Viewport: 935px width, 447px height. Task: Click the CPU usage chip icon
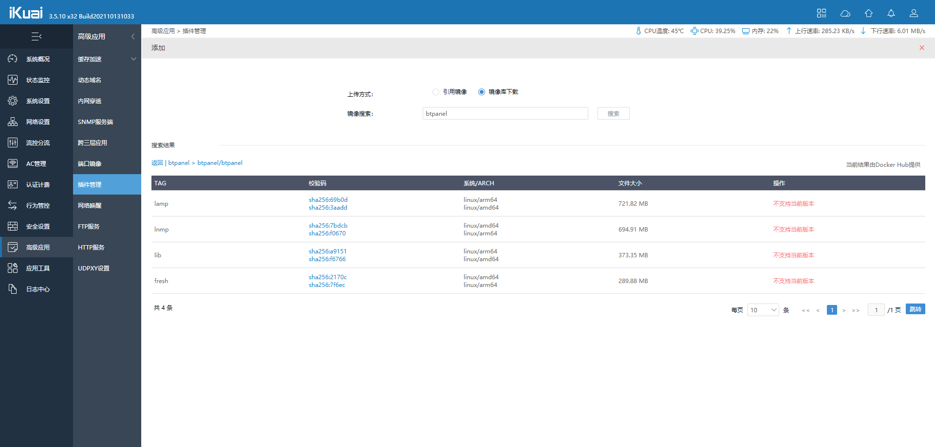[694, 31]
